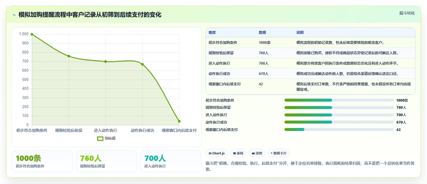427x184 pixels.
Task: Select the 数据卡片 tag chip
Action: point(279,153)
